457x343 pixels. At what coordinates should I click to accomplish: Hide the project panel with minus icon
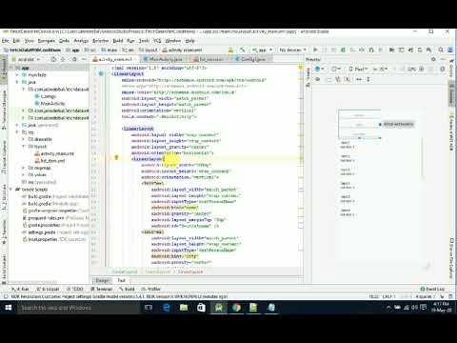click(84, 59)
